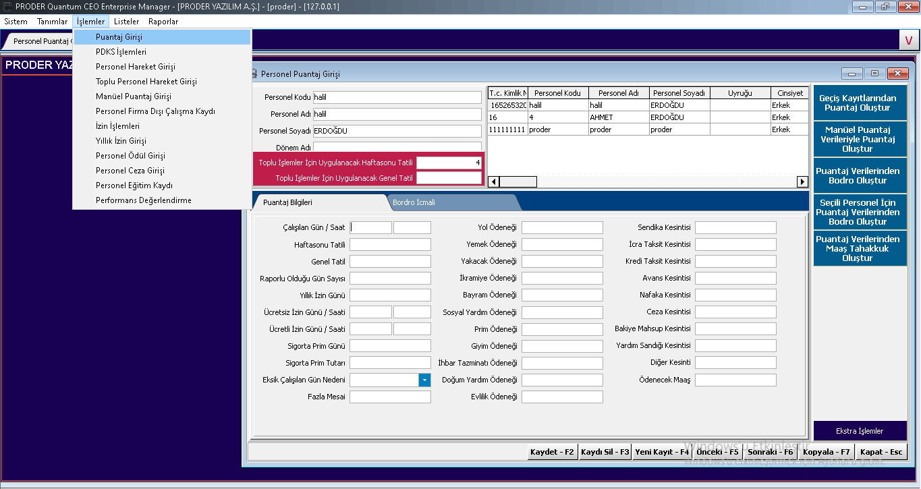Open the Eksik Çalışılan Gün Nedeni dropdown
921x489 pixels.
coord(424,380)
